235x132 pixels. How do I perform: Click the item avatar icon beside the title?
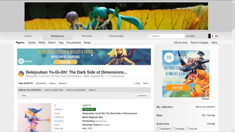click(x=21, y=74)
